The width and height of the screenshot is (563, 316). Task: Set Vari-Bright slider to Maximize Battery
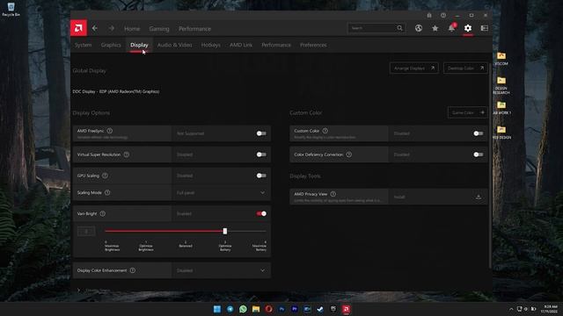pyautogui.click(x=265, y=231)
